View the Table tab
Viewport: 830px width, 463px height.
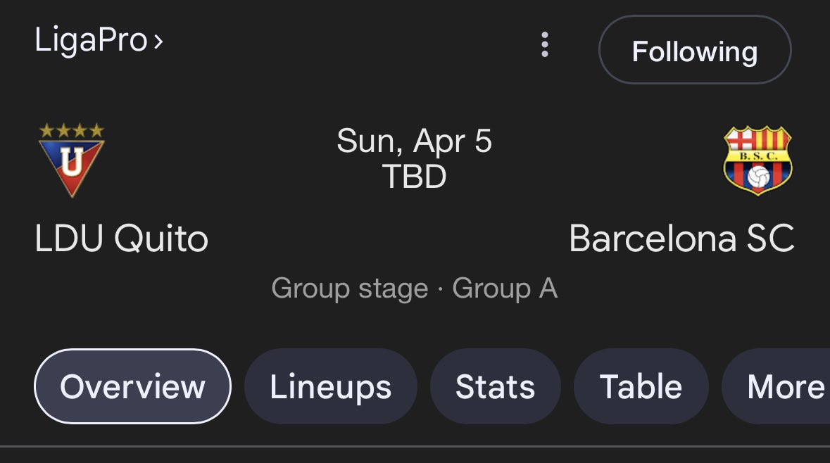tap(640, 387)
